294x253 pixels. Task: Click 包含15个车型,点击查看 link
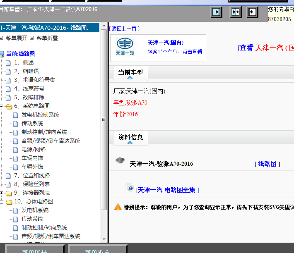(x=175, y=52)
